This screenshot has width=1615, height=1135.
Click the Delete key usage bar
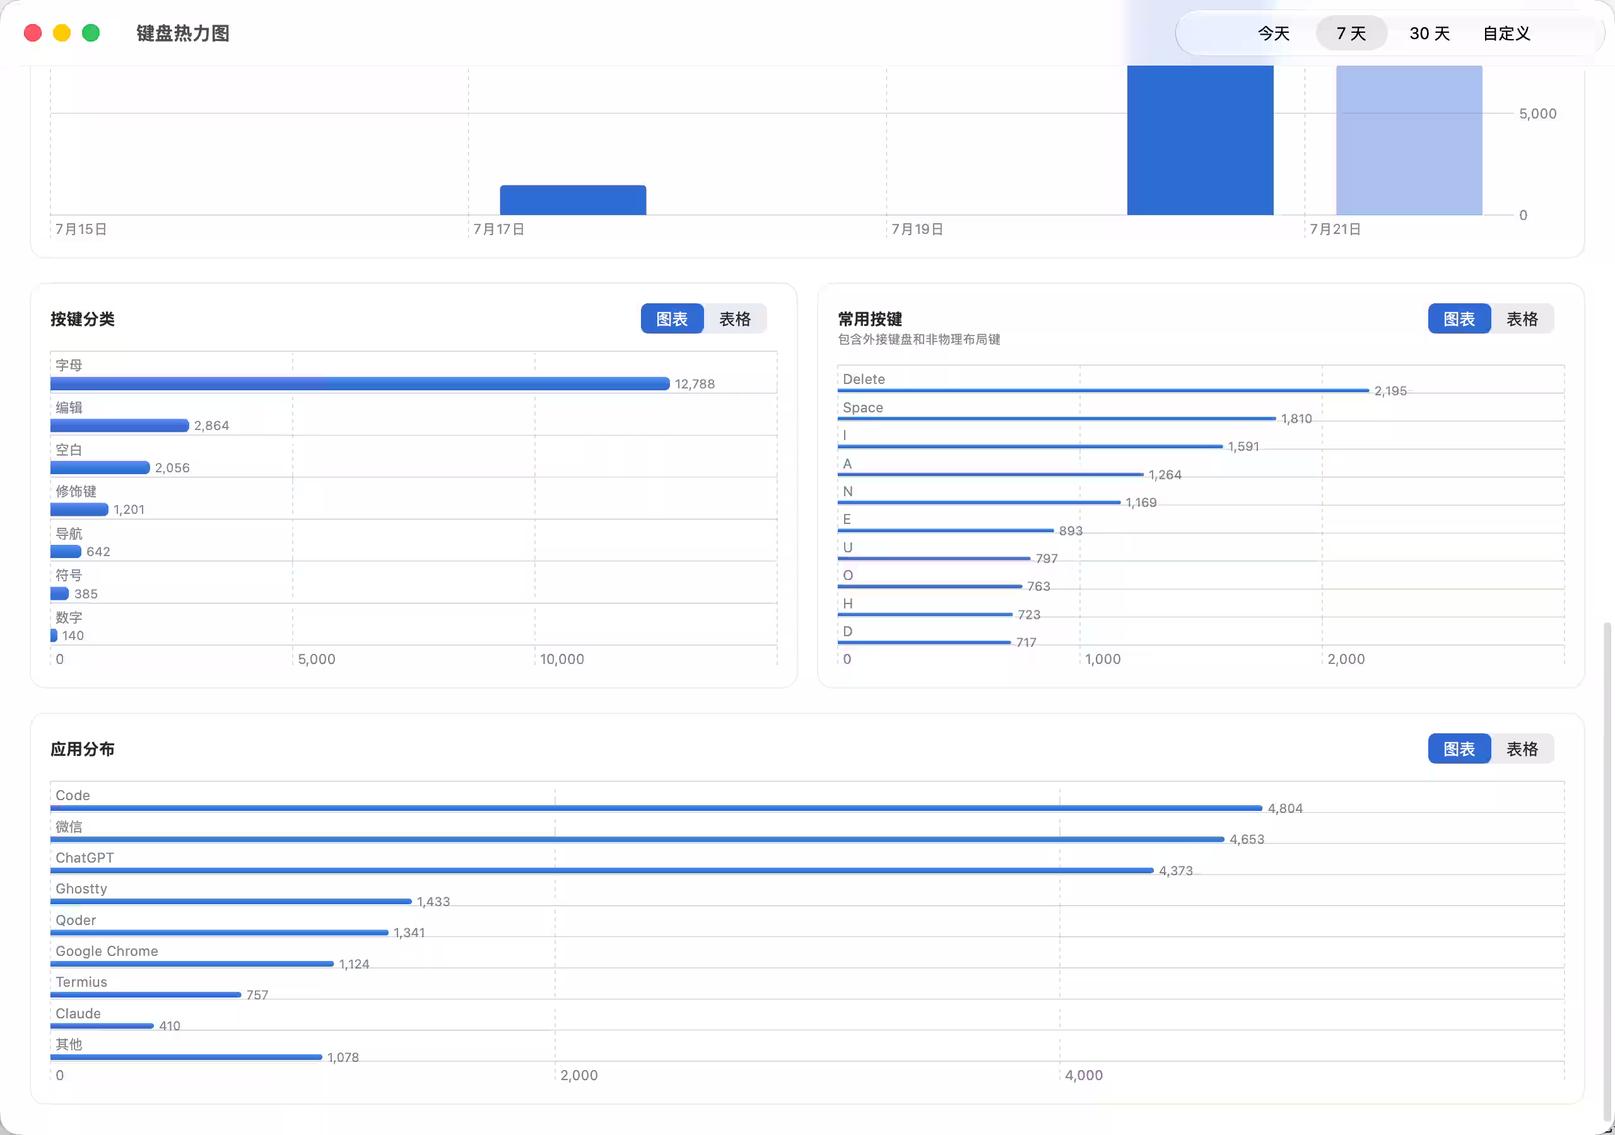[1103, 390]
